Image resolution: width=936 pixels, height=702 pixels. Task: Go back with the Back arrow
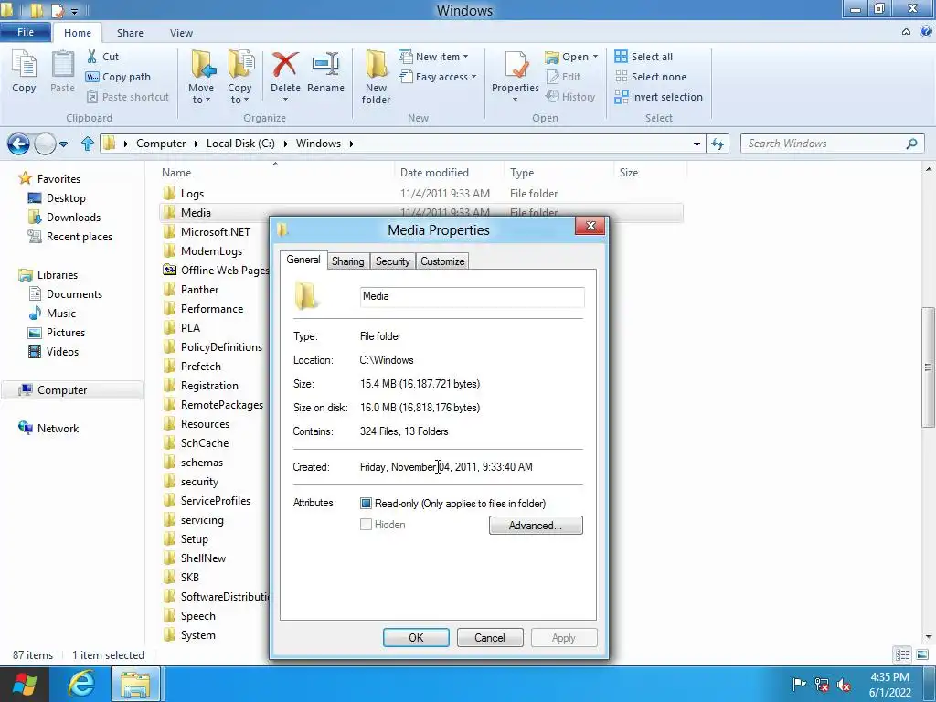tap(18, 144)
